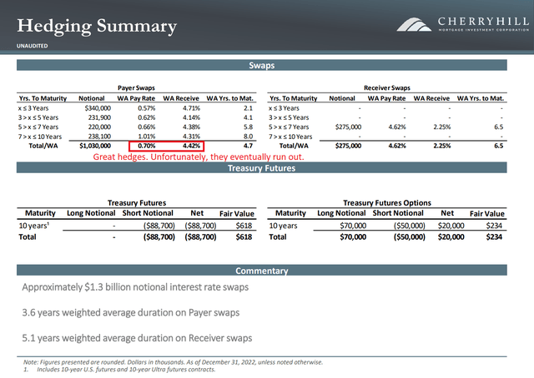Click the $20,000 net value in options Total row

[x=451, y=237]
